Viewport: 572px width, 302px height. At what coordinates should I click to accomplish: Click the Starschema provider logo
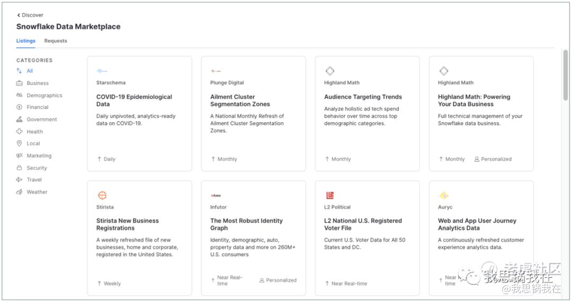point(102,71)
